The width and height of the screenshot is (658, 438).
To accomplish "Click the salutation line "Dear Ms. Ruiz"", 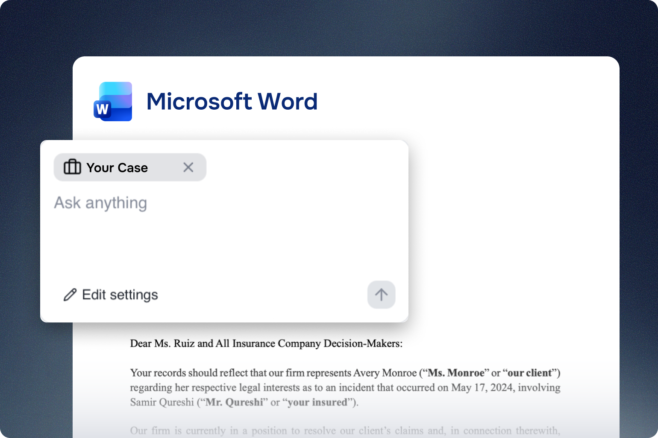I will click(x=266, y=344).
